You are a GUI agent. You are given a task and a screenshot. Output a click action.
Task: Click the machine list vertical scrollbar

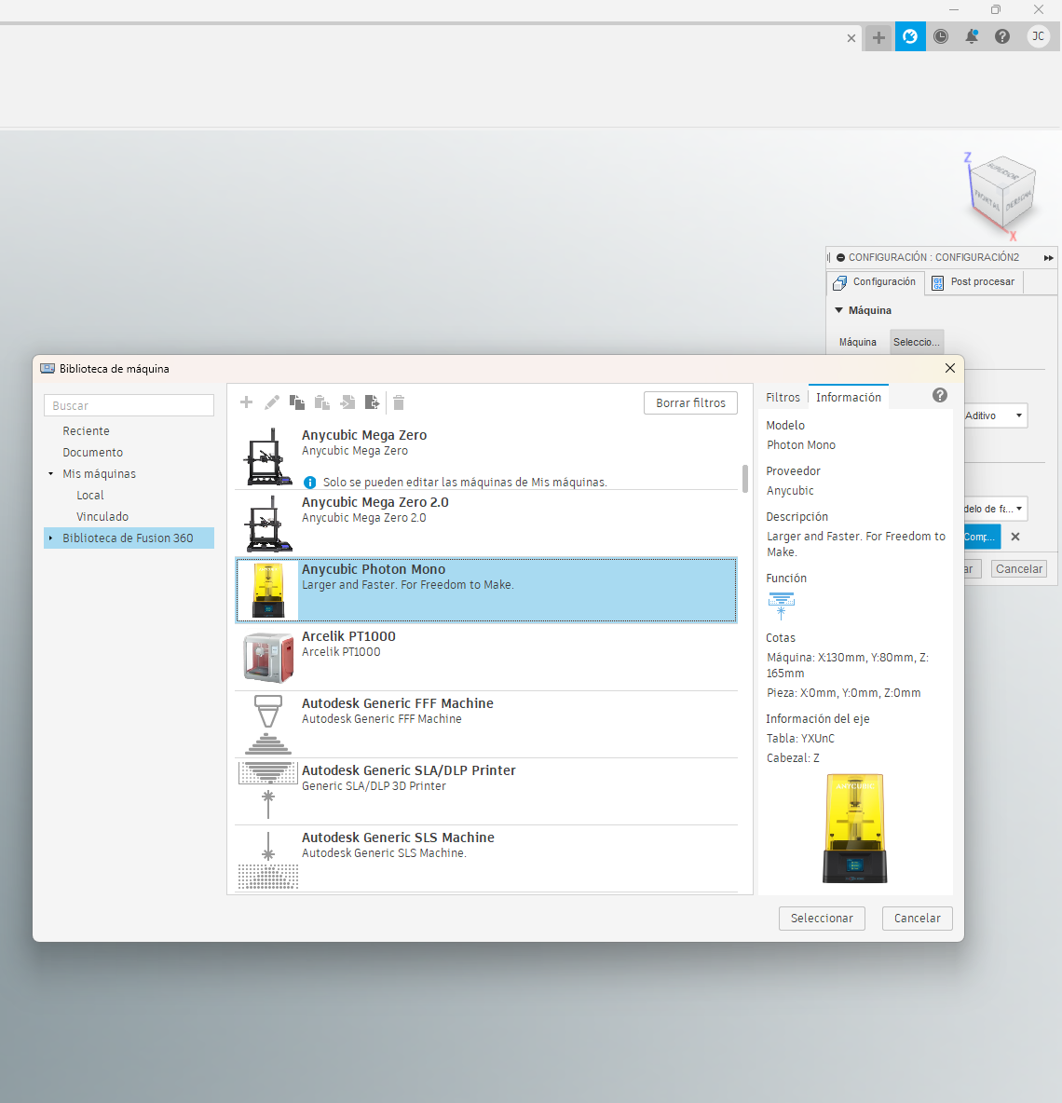click(x=745, y=479)
